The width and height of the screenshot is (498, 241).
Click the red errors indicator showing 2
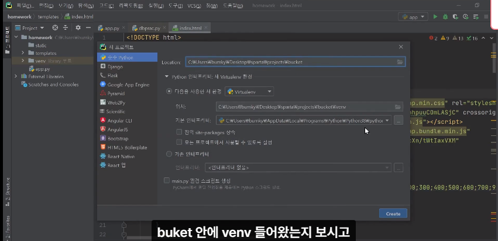click(x=433, y=39)
